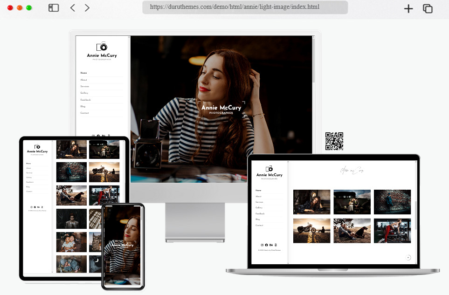Toggle the browser sidebar icon
This screenshot has width=449, height=295.
(x=53, y=7)
